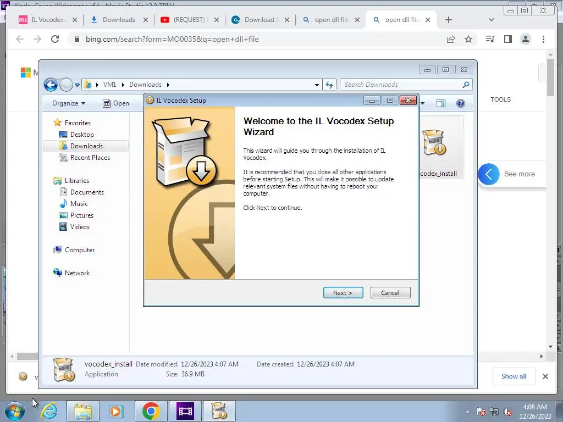Select Downloads in navigation pane
This screenshot has height=422, width=563.
click(81, 146)
